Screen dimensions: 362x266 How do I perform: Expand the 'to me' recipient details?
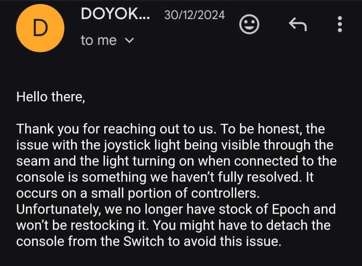pyautogui.click(x=129, y=40)
